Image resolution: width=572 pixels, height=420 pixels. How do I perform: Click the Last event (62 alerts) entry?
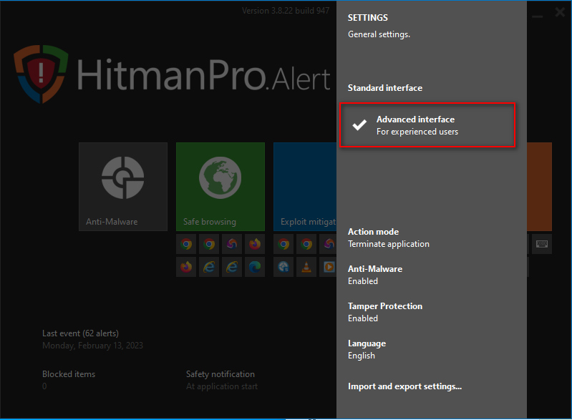pos(92,339)
